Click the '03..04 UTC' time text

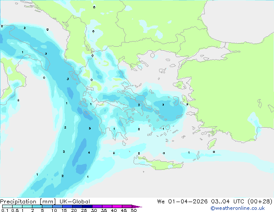227,202
